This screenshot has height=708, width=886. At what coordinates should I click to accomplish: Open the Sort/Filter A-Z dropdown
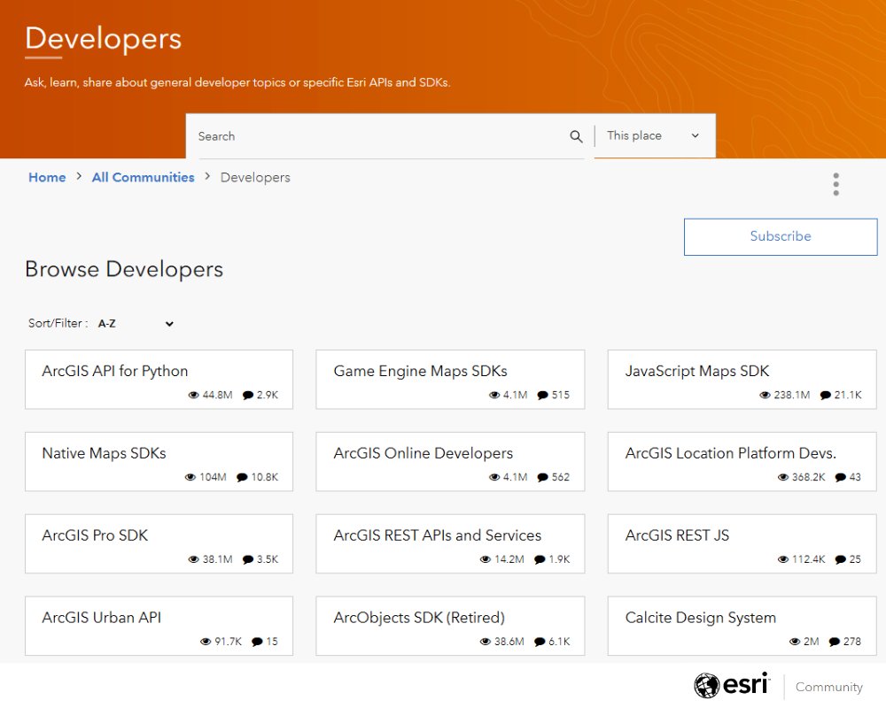135,324
